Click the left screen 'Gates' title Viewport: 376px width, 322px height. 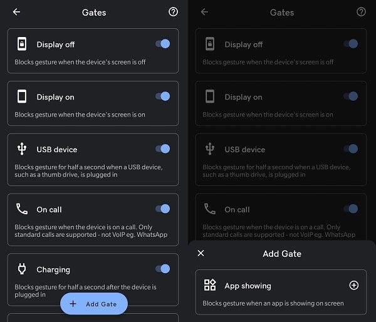(x=94, y=13)
